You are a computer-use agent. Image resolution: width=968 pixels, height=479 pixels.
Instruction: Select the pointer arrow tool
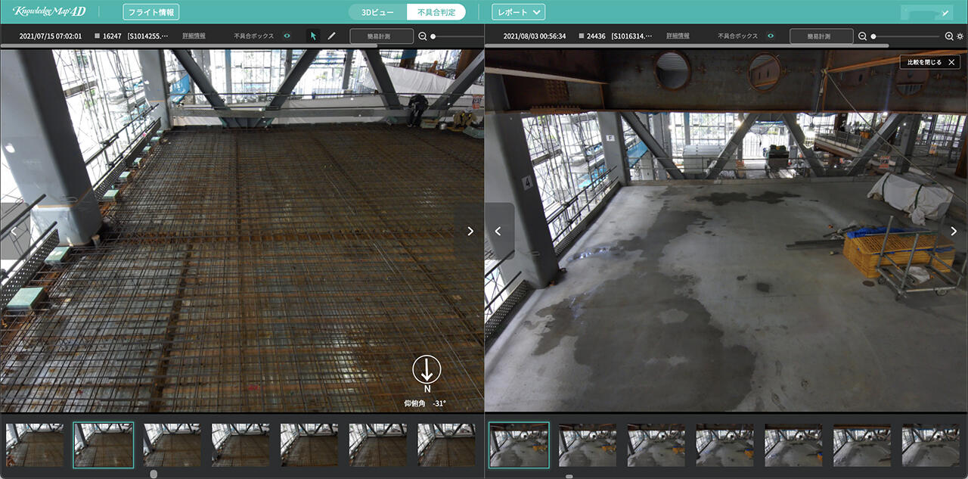tap(313, 36)
